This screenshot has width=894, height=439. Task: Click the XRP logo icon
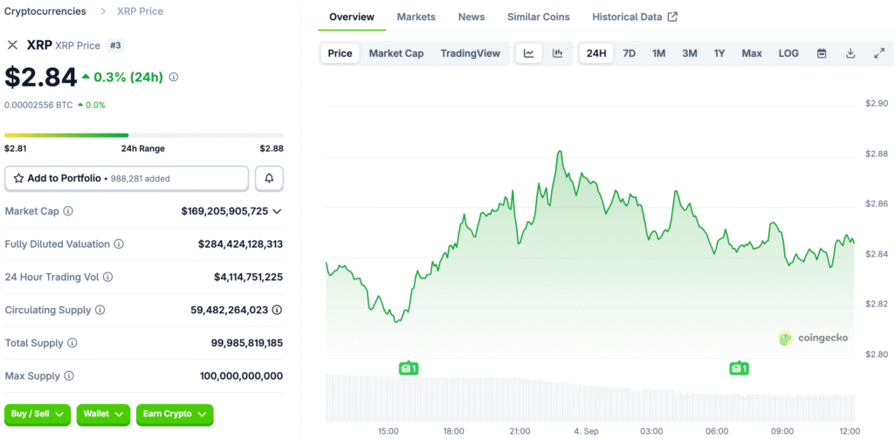tap(12, 45)
